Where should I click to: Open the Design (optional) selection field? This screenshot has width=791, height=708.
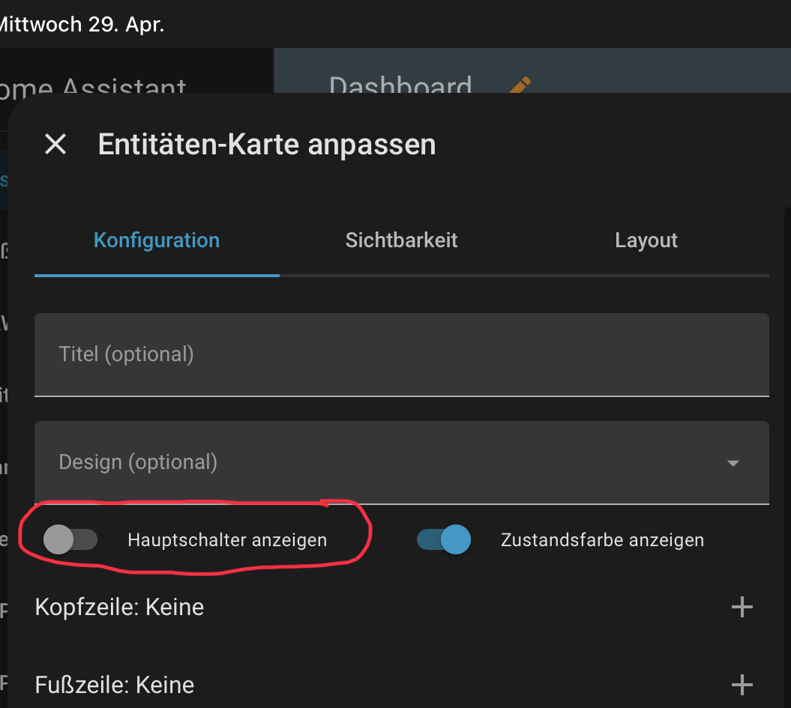click(375, 462)
